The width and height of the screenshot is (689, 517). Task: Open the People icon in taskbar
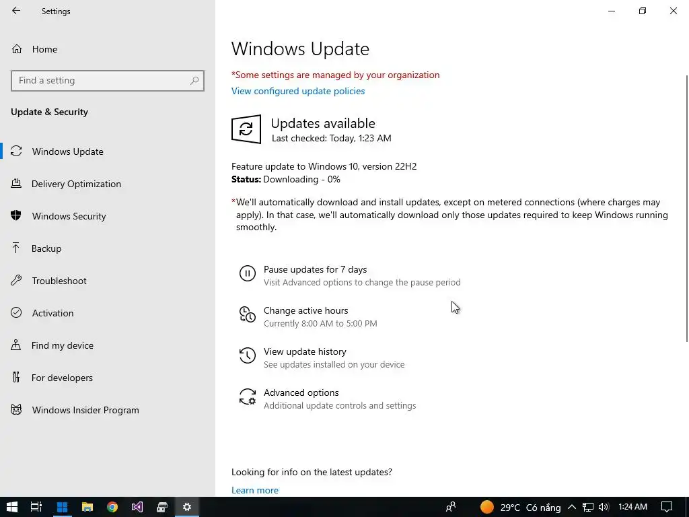451,507
